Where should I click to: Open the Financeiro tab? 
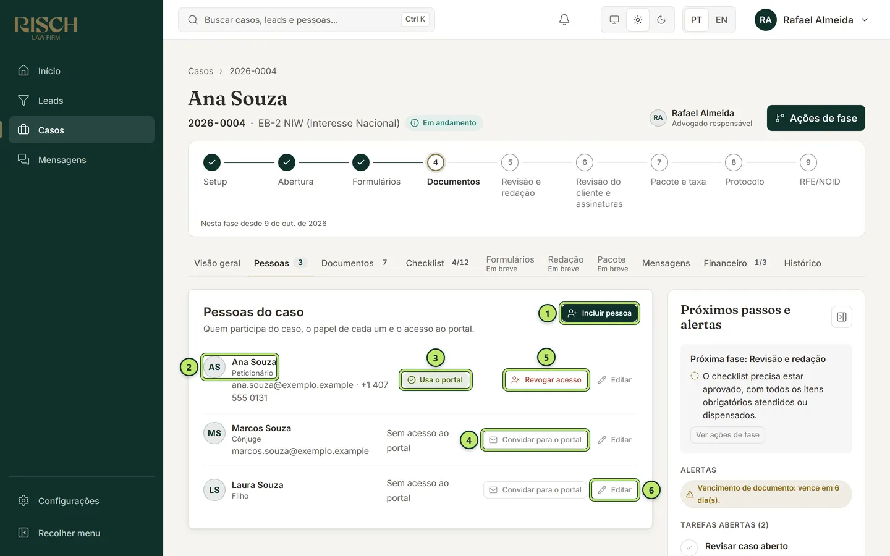click(735, 263)
